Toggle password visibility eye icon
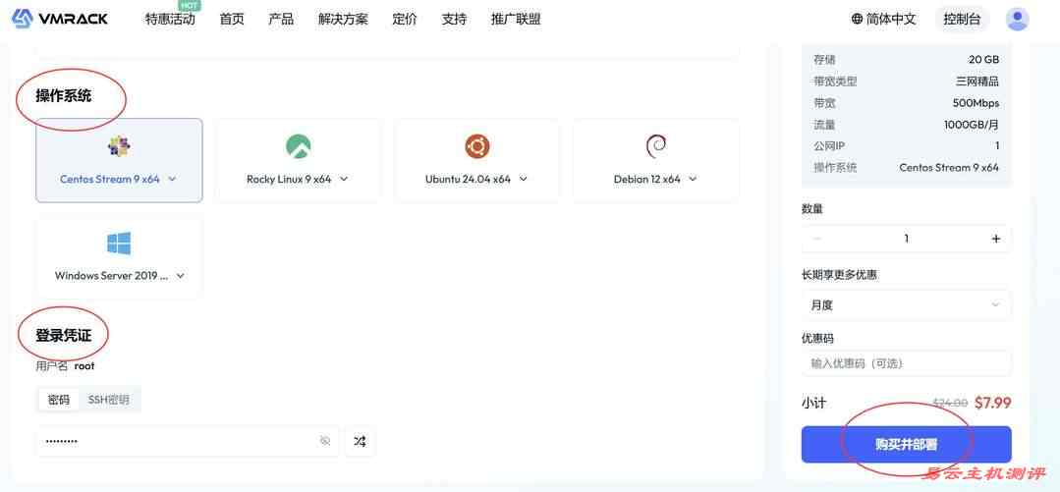Viewport: 1060px width, 492px height. (x=325, y=441)
